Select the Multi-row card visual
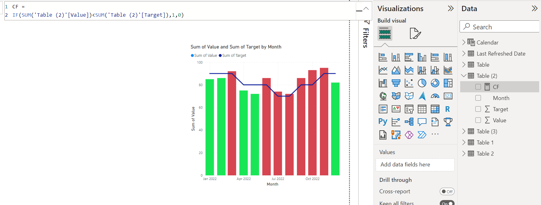Image resolution: width=541 pixels, height=205 pixels. 383,109
